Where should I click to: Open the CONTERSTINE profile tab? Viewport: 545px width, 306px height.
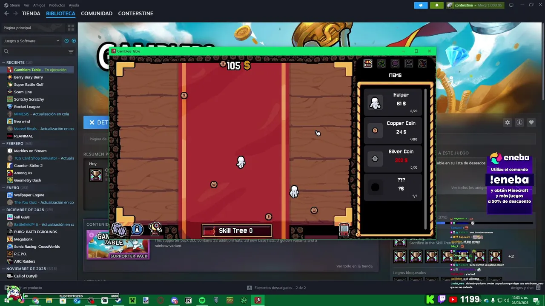135,14
